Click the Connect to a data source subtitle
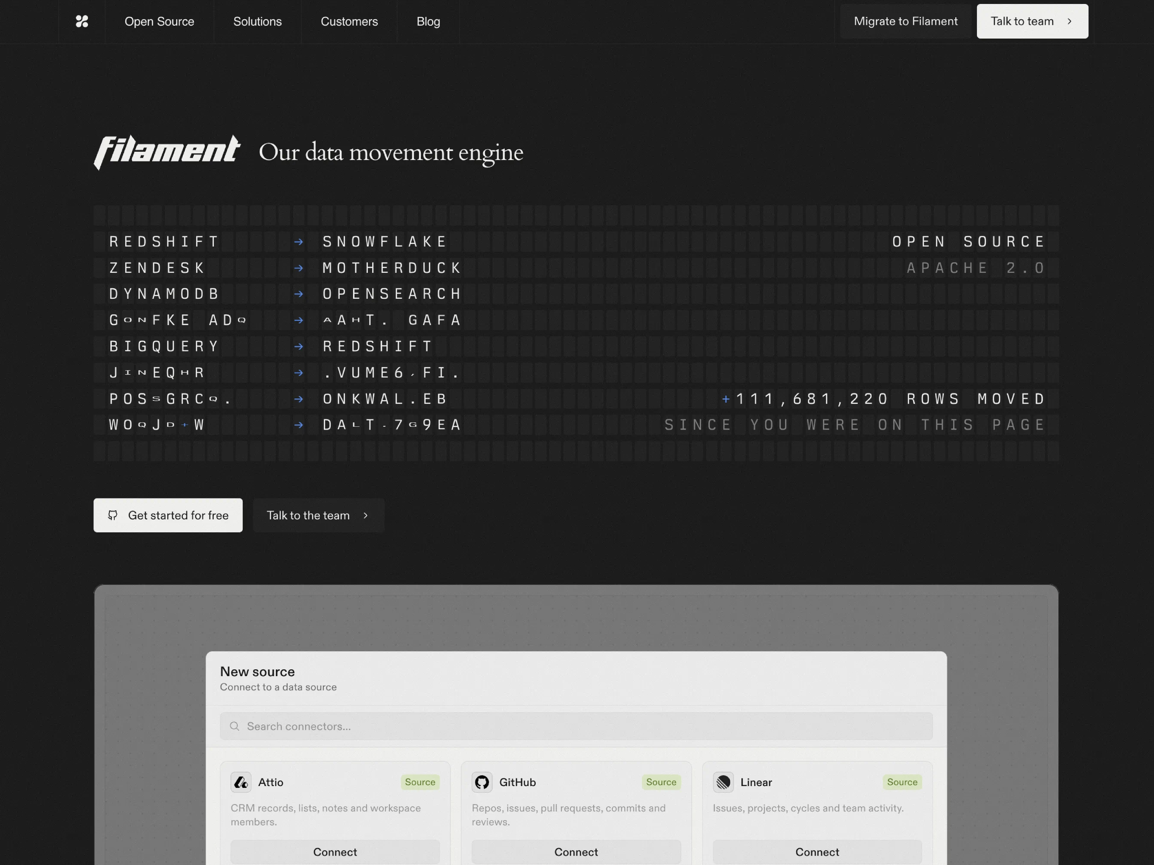 click(278, 687)
